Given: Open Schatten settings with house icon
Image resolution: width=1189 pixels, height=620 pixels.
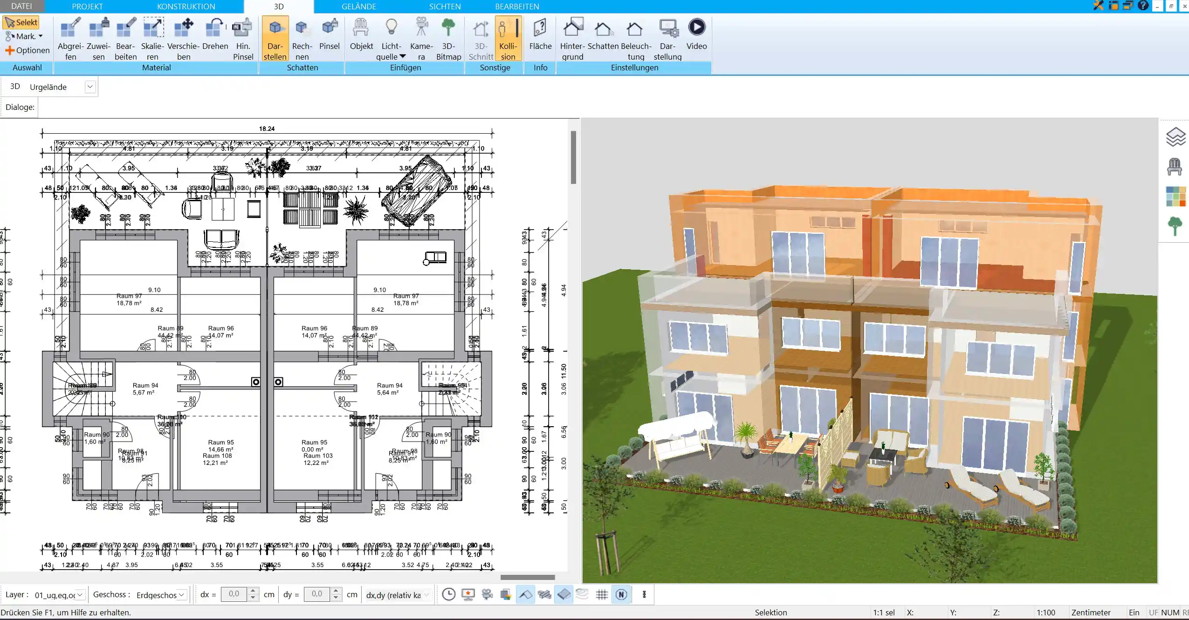Looking at the screenshot, I should click(603, 34).
